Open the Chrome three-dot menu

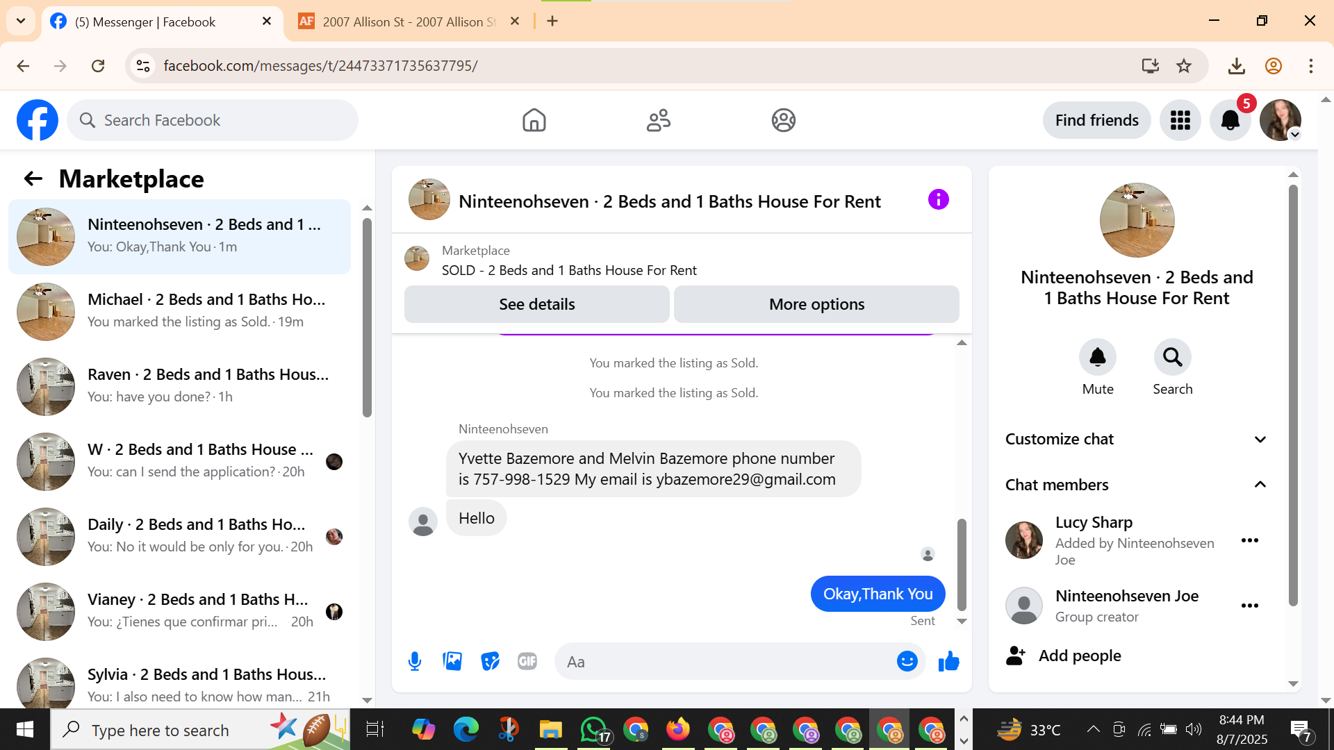click(x=1311, y=66)
